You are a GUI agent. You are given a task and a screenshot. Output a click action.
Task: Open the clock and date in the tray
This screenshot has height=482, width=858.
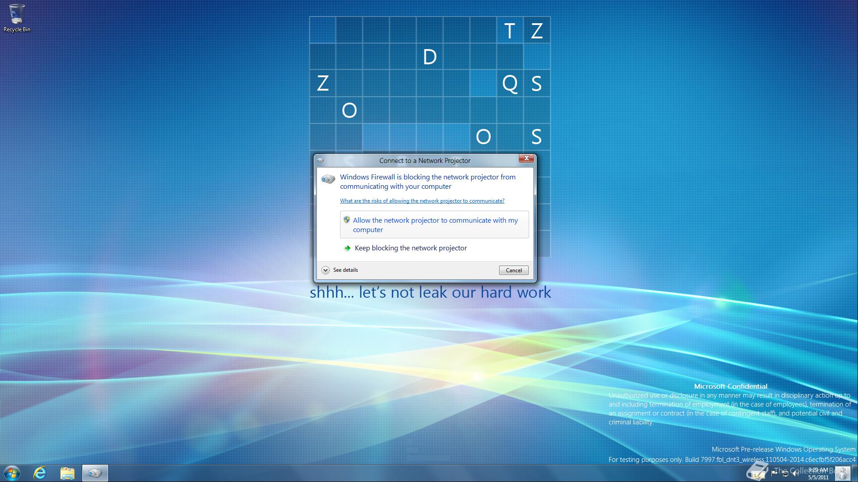(818, 474)
